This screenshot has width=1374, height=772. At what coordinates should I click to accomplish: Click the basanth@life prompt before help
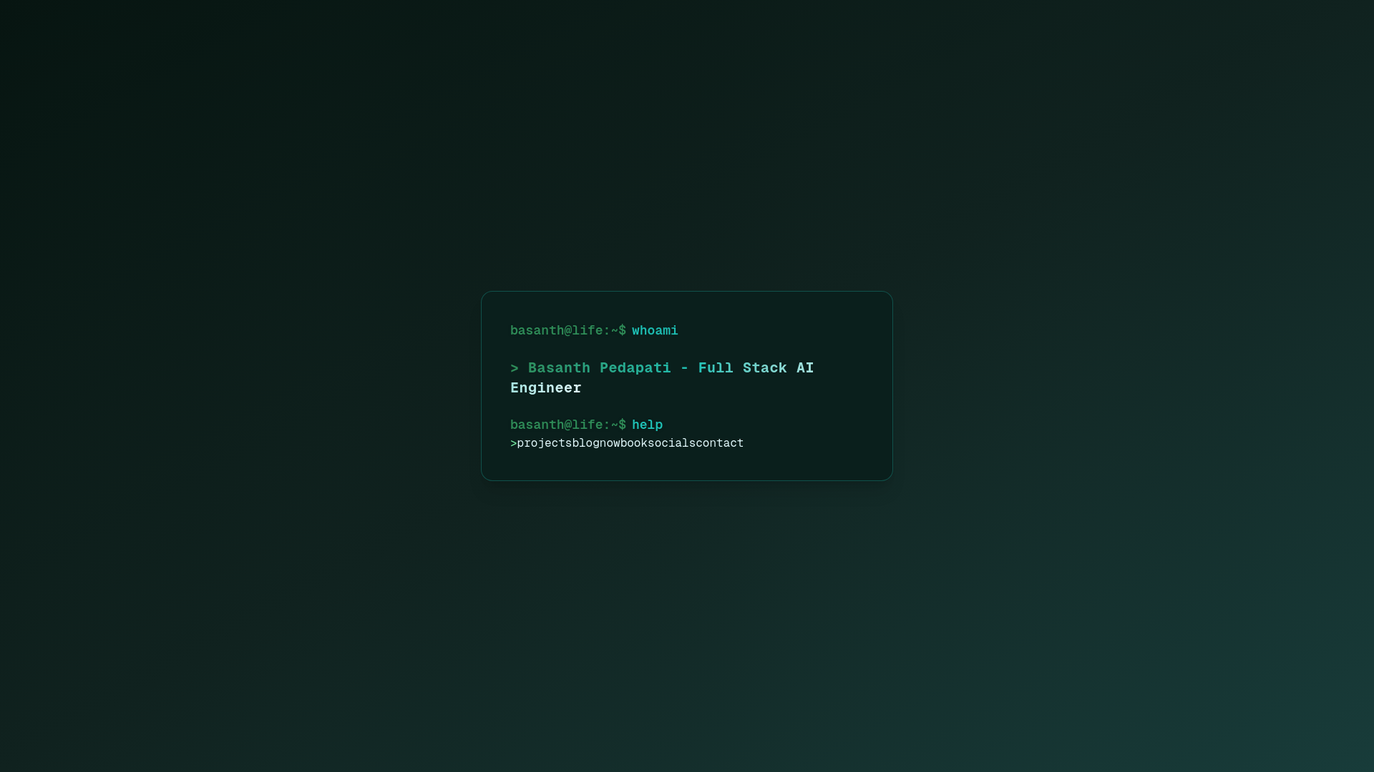568,425
